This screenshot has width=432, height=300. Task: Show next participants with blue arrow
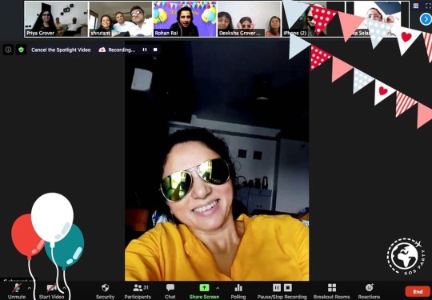tap(426, 19)
